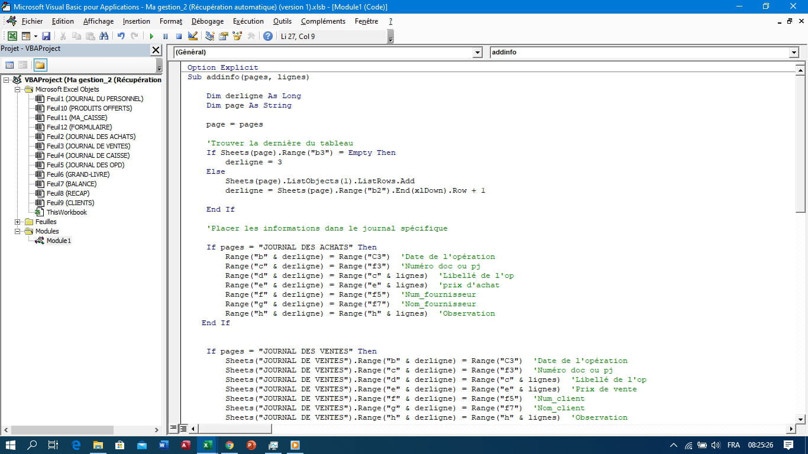The width and height of the screenshot is (808, 454).
Task: Run the macro with the green play icon
Action: (151, 36)
